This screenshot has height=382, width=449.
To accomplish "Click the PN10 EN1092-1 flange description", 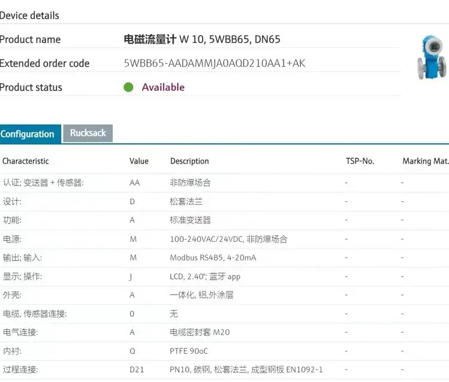I will [x=246, y=369].
